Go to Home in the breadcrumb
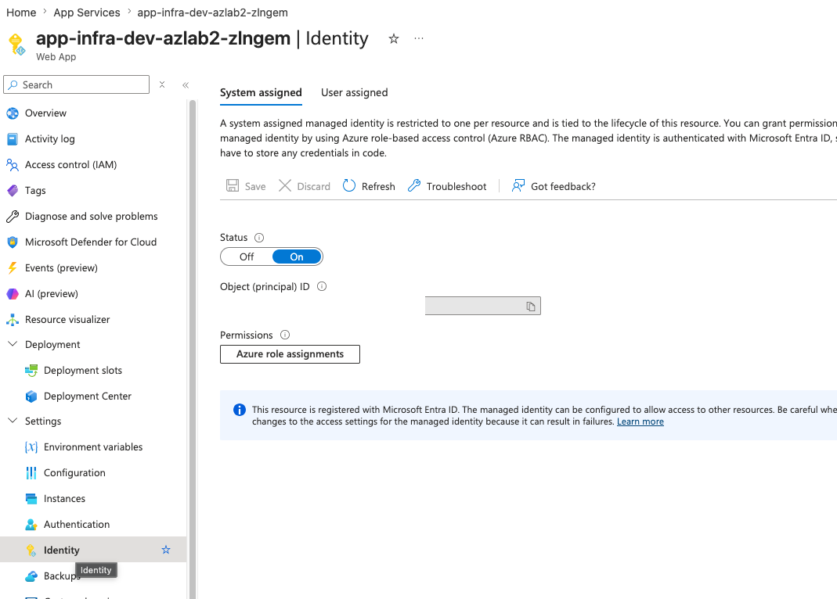The width and height of the screenshot is (837, 599). [x=21, y=13]
